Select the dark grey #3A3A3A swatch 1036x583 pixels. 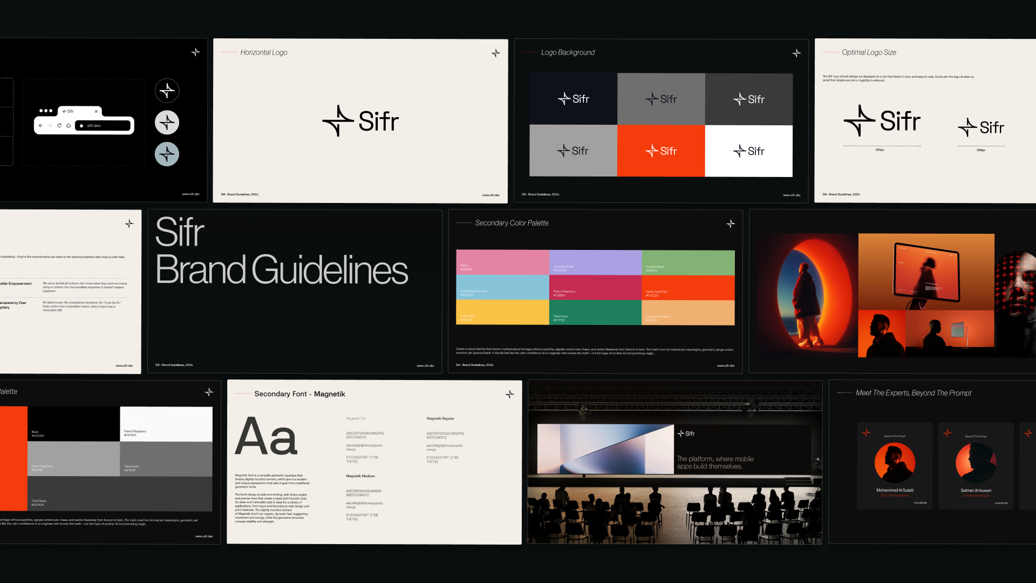point(120,494)
